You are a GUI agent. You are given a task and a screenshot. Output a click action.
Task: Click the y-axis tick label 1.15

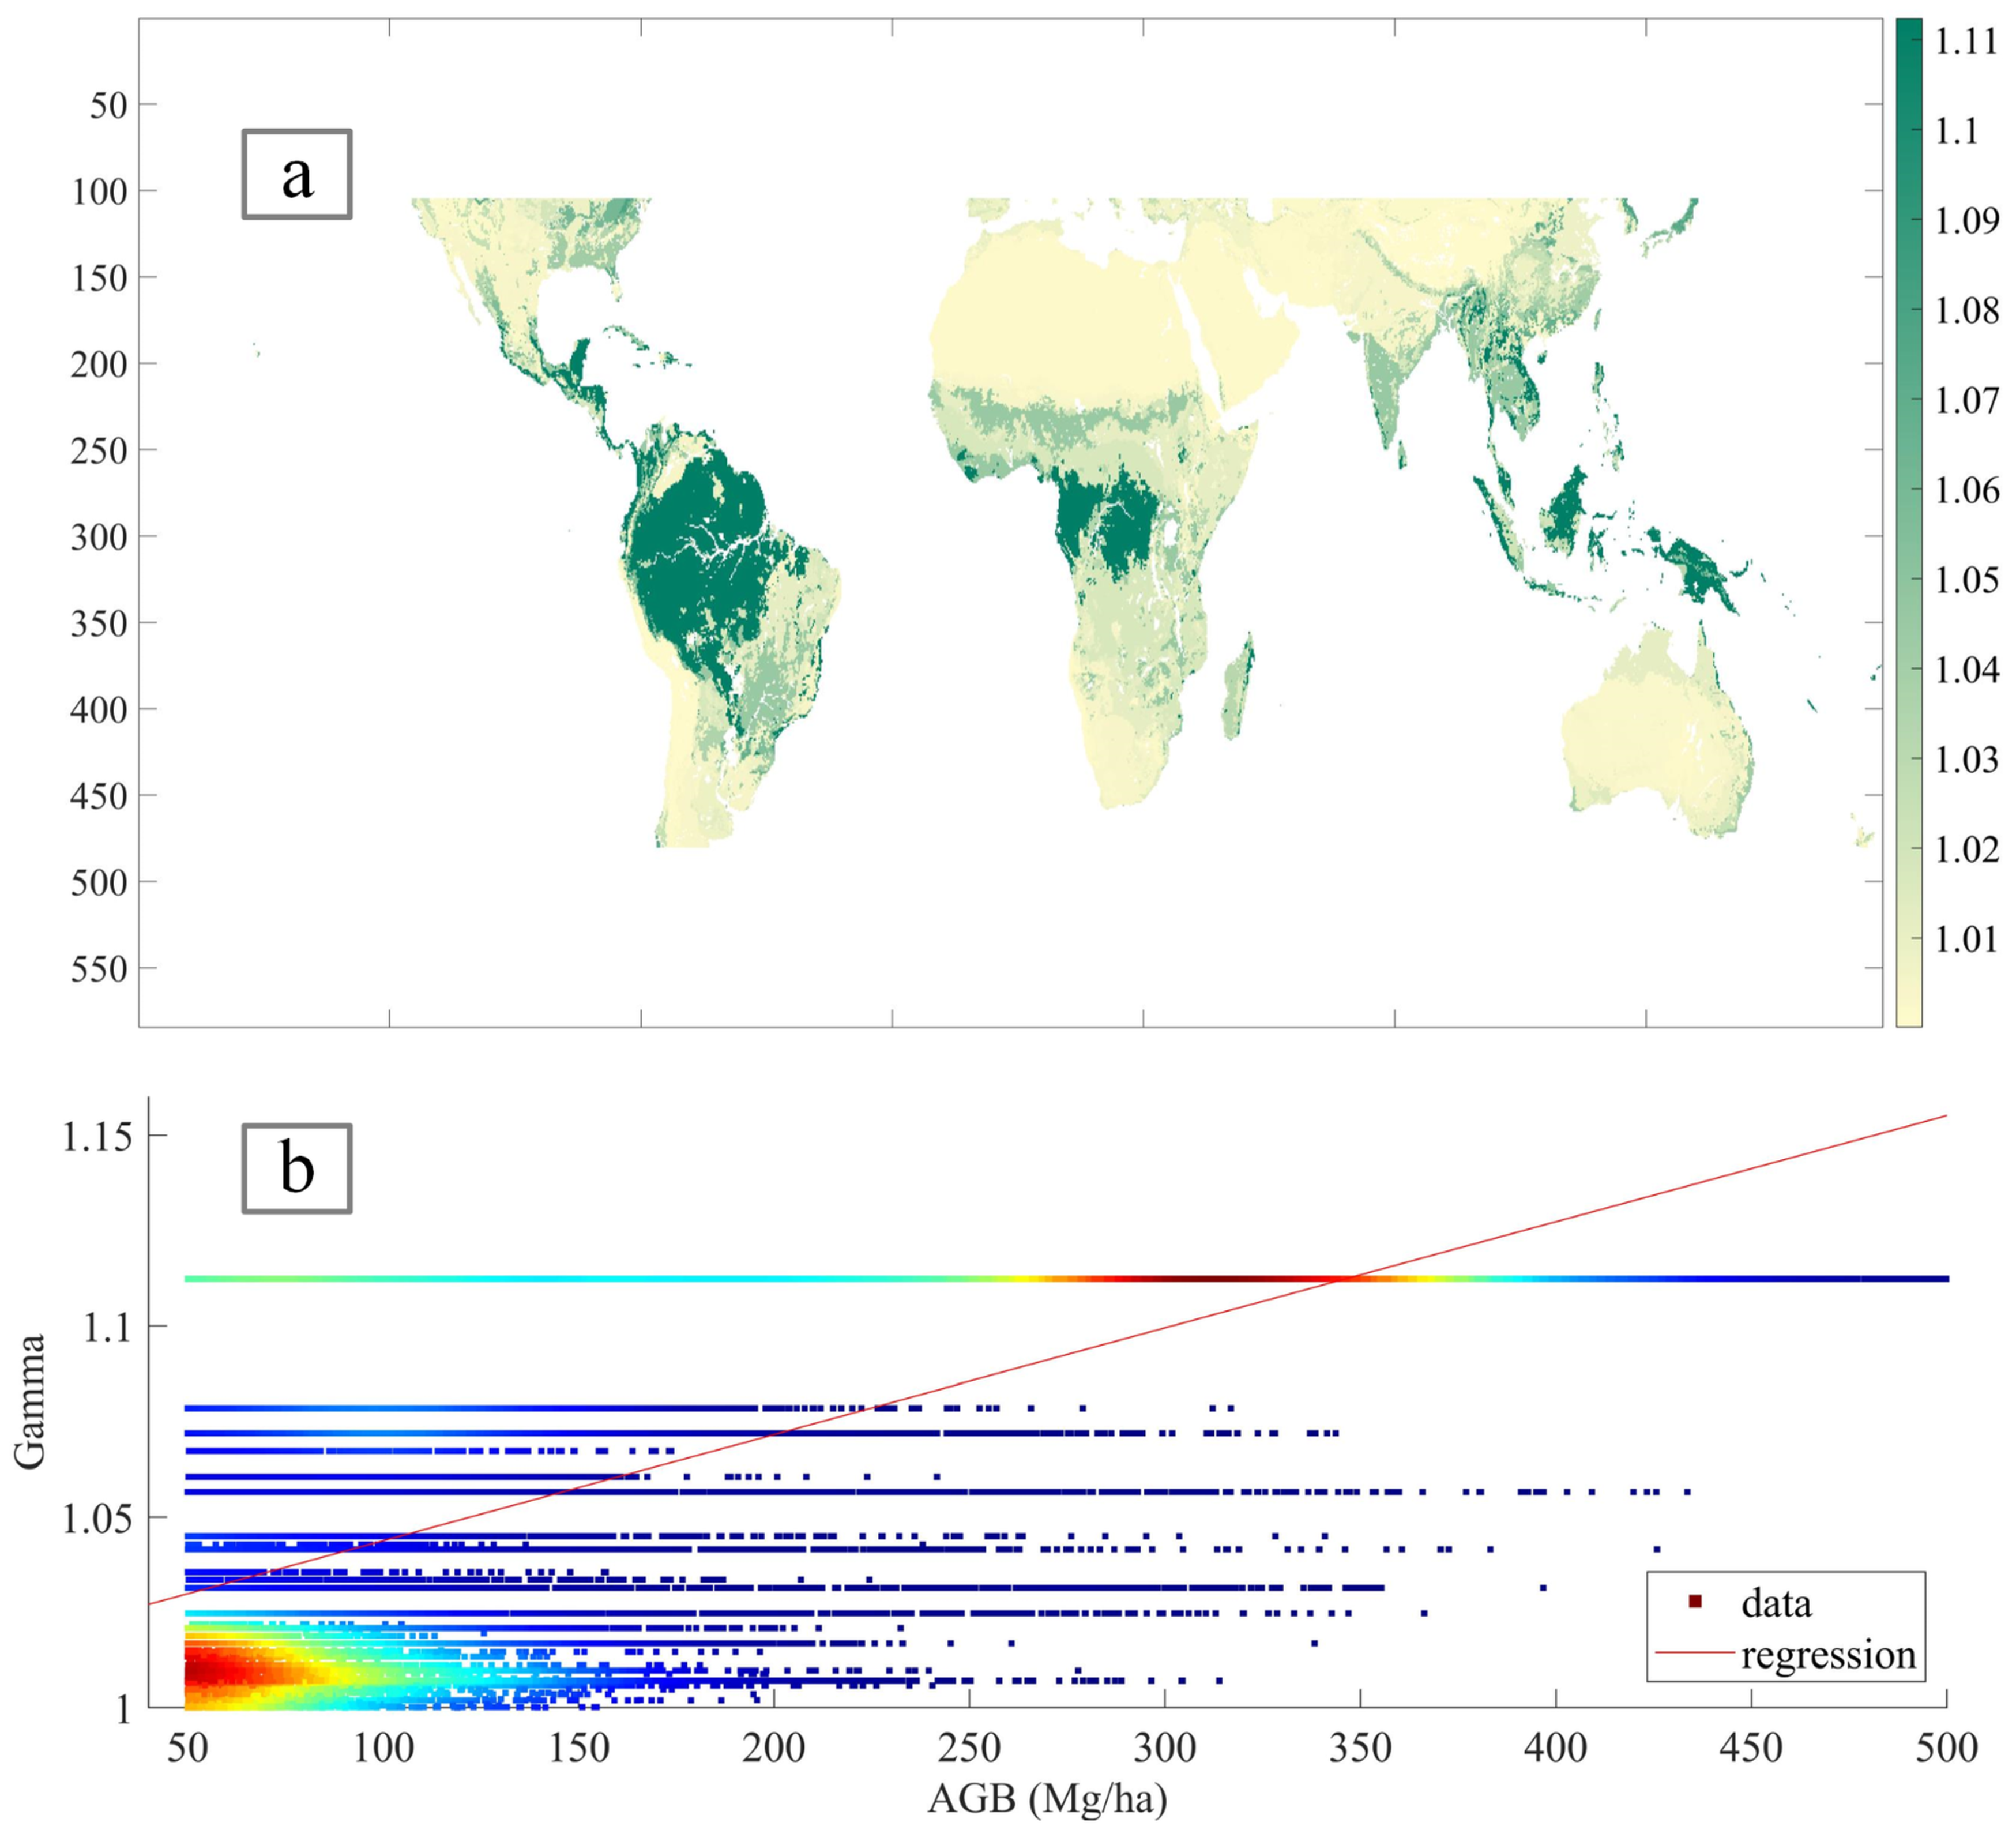coord(97,1137)
